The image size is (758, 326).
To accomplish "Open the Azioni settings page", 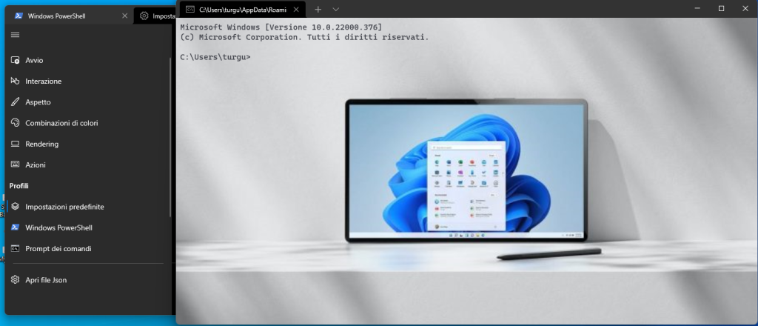I will click(x=36, y=164).
